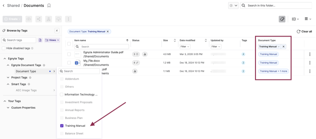
Task: Remove the Document Type filter chip
Action: (108, 32)
